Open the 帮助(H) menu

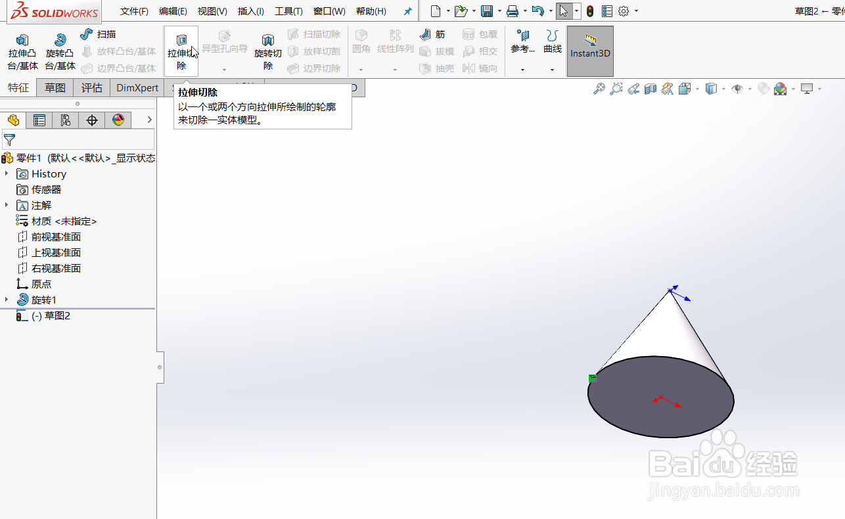[371, 11]
